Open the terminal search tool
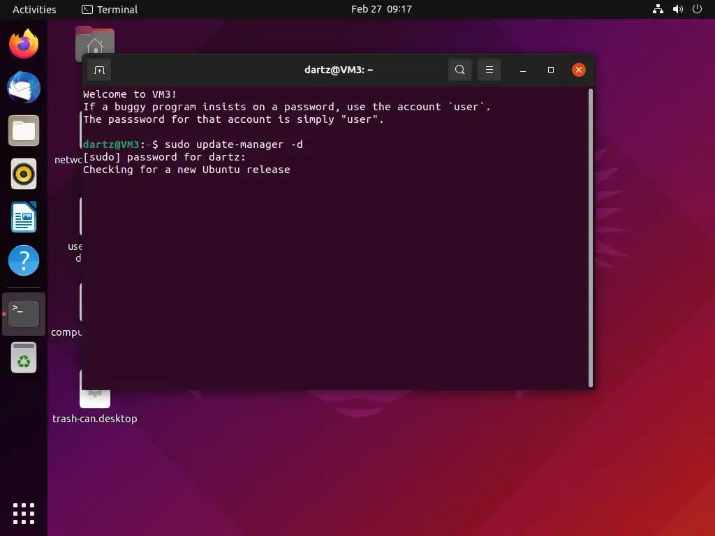 pyautogui.click(x=460, y=70)
